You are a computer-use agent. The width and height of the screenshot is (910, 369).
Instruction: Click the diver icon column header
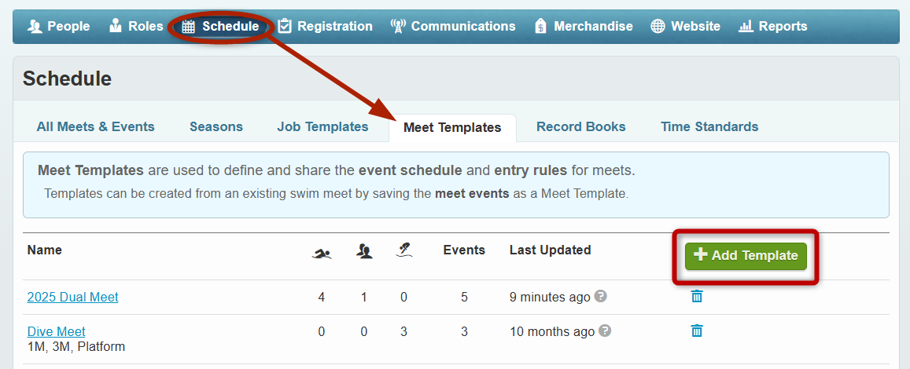[404, 250]
